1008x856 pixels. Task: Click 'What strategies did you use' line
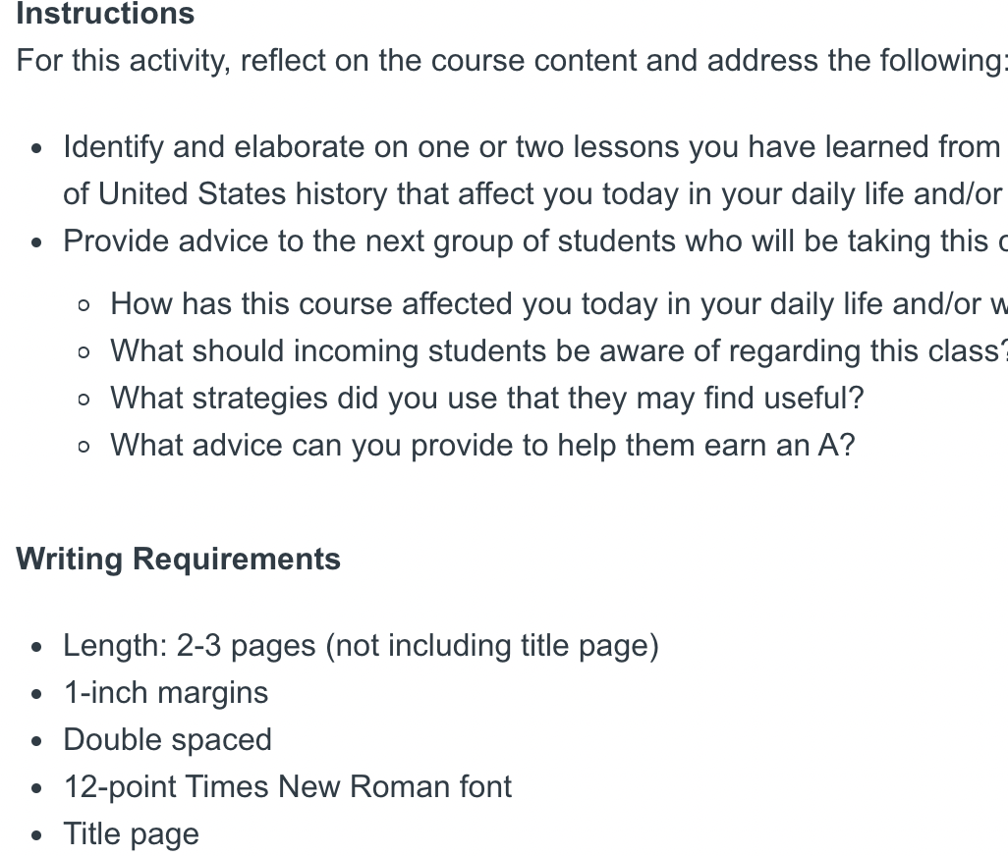point(486,399)
